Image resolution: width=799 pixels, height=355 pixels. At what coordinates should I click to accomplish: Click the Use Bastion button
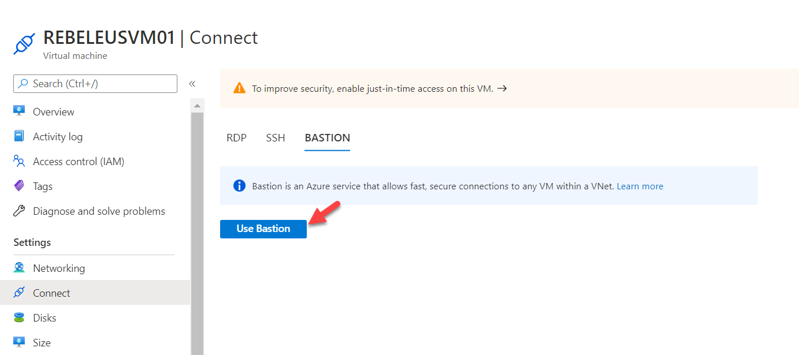[x=263, y=229]
